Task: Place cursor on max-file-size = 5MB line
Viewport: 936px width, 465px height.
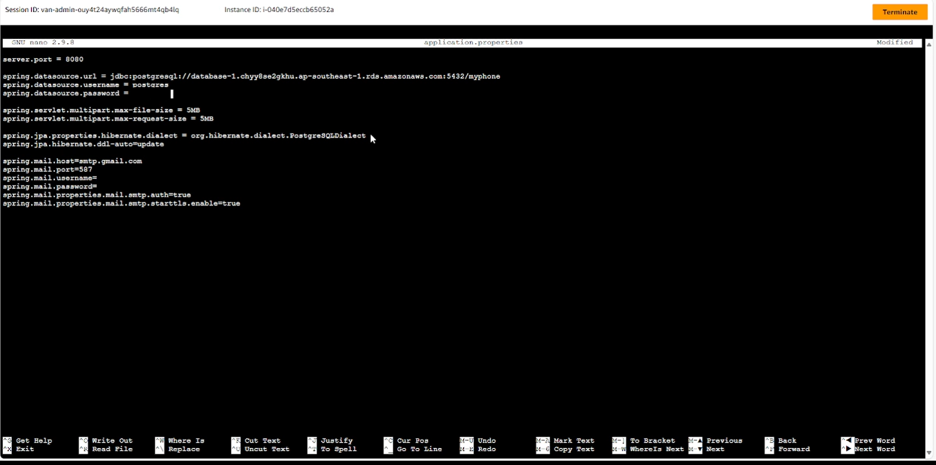Action: 102,110
